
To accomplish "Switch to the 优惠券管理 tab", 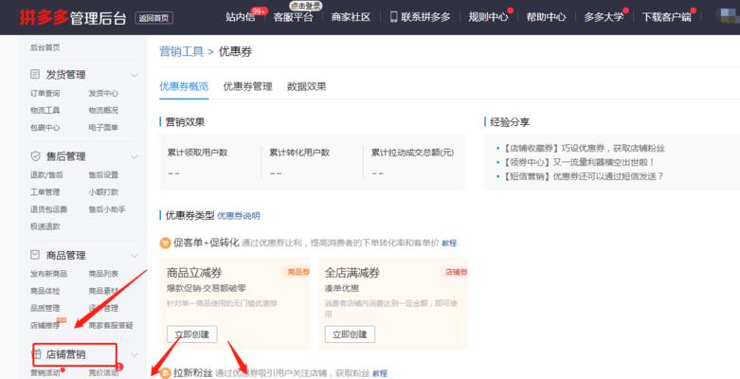I will 247,86.
